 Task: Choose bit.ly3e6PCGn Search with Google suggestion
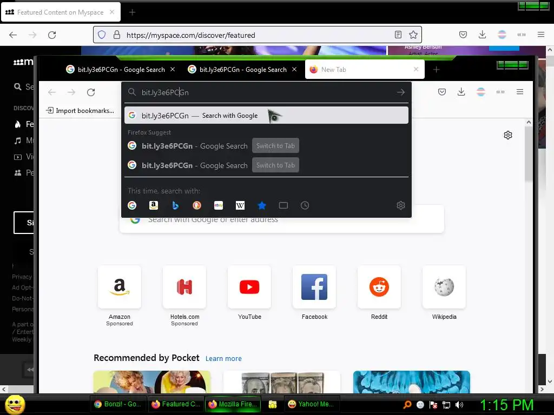266,116
